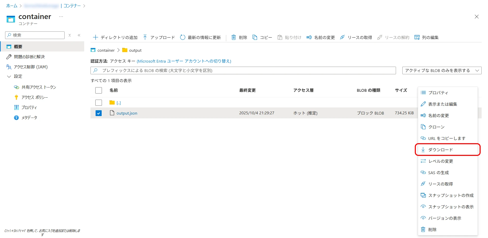Choose SAS の生成 in the context menu
The image size is (488, 238).
[438, 173]
